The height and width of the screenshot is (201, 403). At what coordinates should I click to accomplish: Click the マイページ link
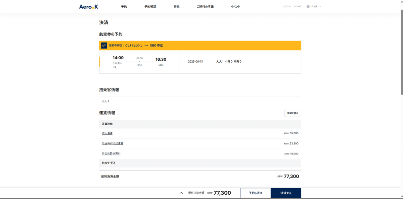(298, 6)
